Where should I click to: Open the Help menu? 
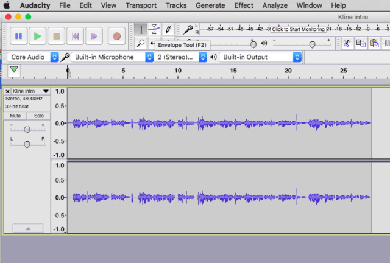click(x=338, y=5)
